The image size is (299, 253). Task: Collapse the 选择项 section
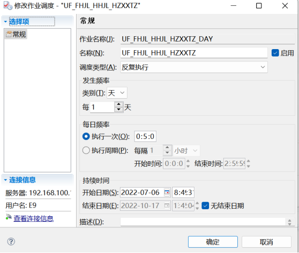pyautogui.click(x=5, y=22)
